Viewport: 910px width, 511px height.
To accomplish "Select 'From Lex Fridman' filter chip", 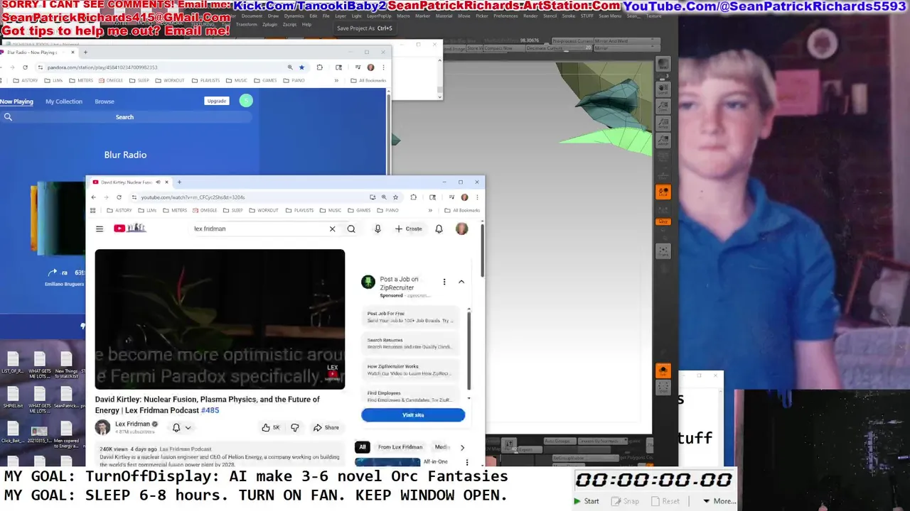I will pos(400,447).
